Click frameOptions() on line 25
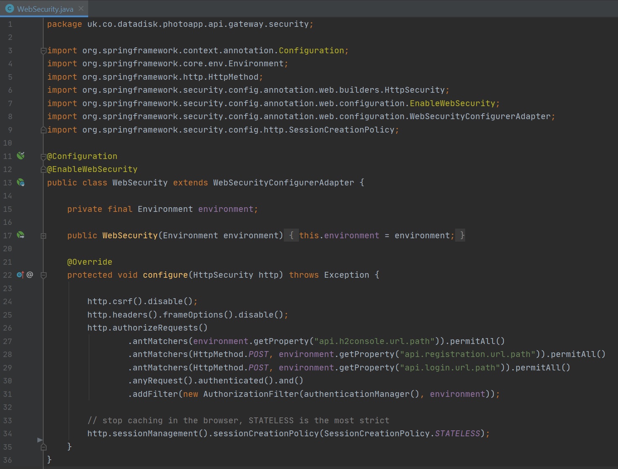The height and width of the screenshot is (469, 618). (x=198, y=315)
